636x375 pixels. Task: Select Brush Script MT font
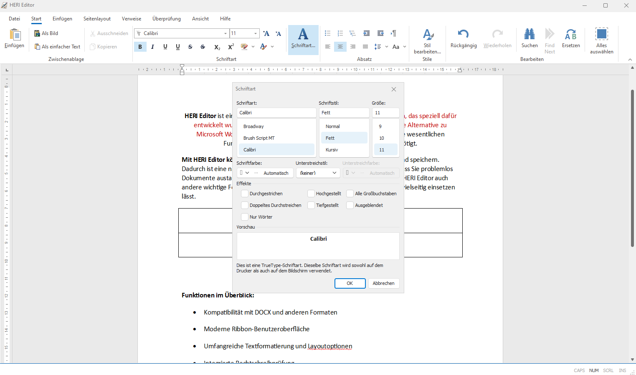(x=276, y=138)
